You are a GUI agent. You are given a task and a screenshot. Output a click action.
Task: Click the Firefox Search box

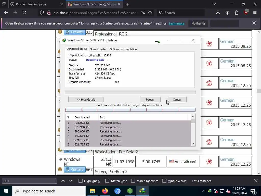point(181,13)
